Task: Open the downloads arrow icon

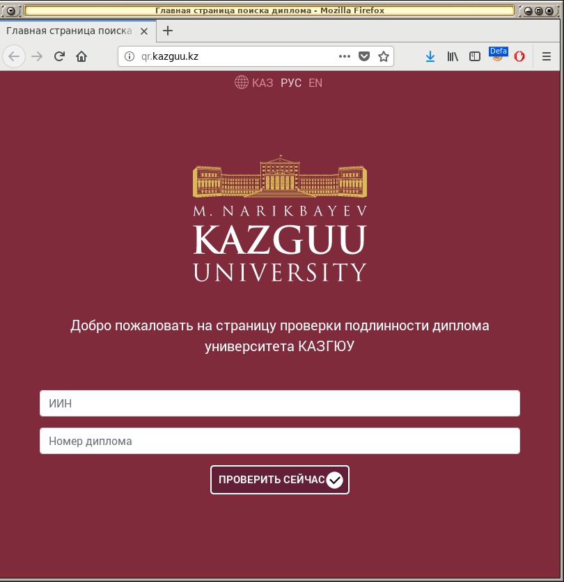Action: tap(430, 56)
